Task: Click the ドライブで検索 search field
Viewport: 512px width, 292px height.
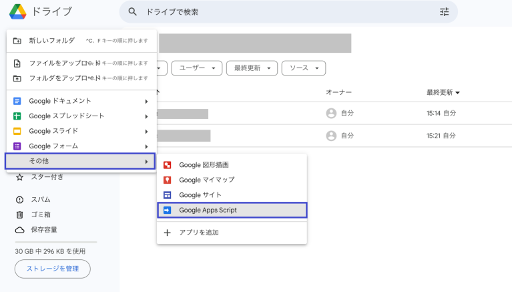Action: coord(288,12)
